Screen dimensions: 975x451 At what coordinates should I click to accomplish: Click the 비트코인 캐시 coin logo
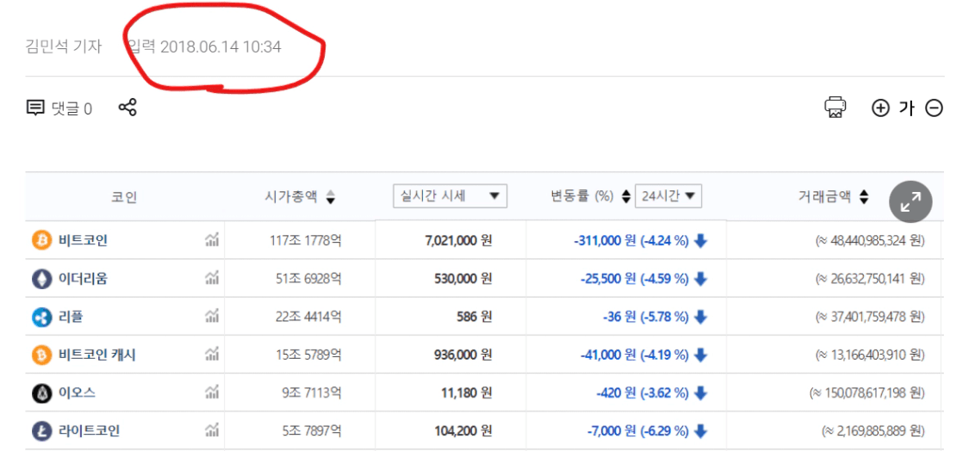[41, 355]
